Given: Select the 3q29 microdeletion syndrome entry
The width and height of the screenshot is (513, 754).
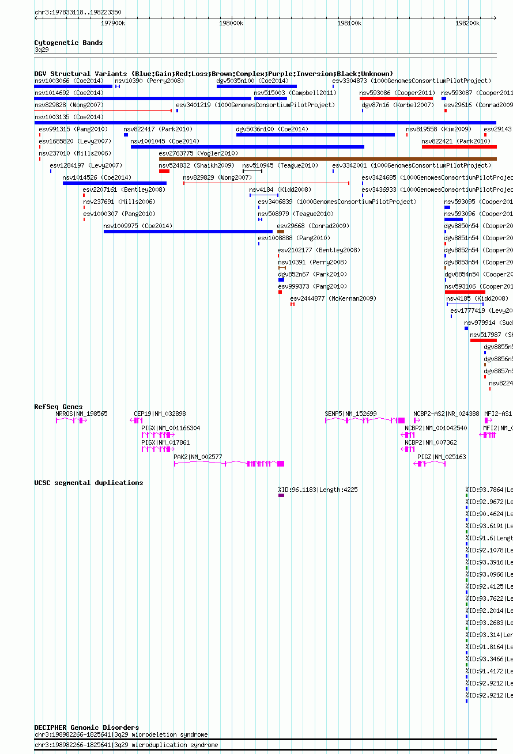Looking at the screenshot, I should pos(121,734).
